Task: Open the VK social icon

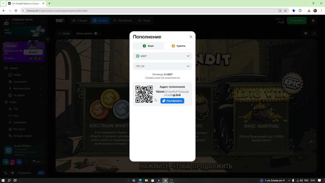Action: coord(19,162)
